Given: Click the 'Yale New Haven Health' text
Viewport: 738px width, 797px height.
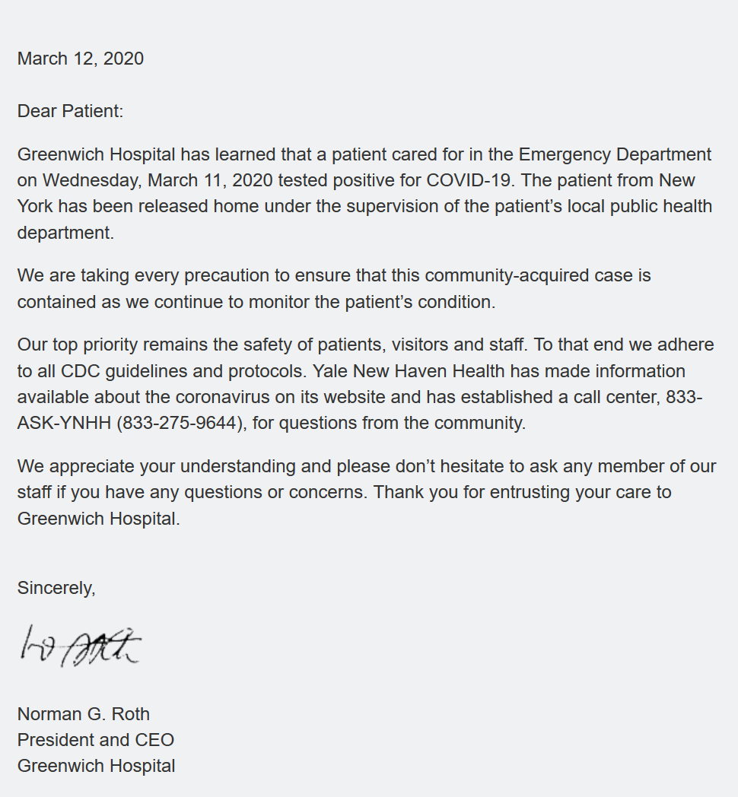Looking at the screenshot, I should point(409,371).
